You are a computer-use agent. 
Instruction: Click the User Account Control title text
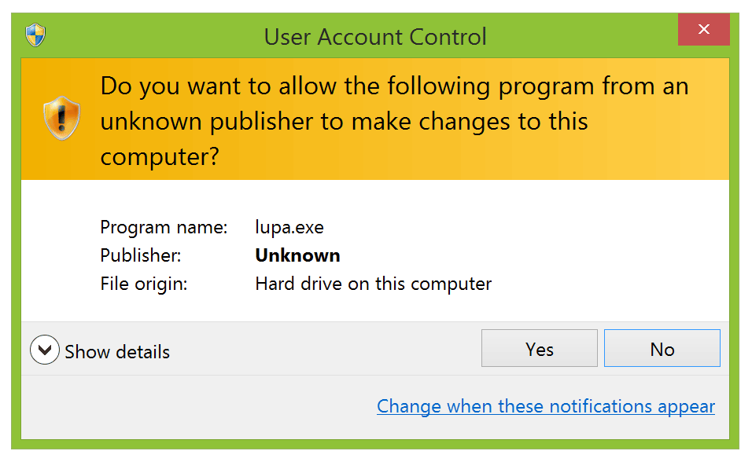click(375, 36)
